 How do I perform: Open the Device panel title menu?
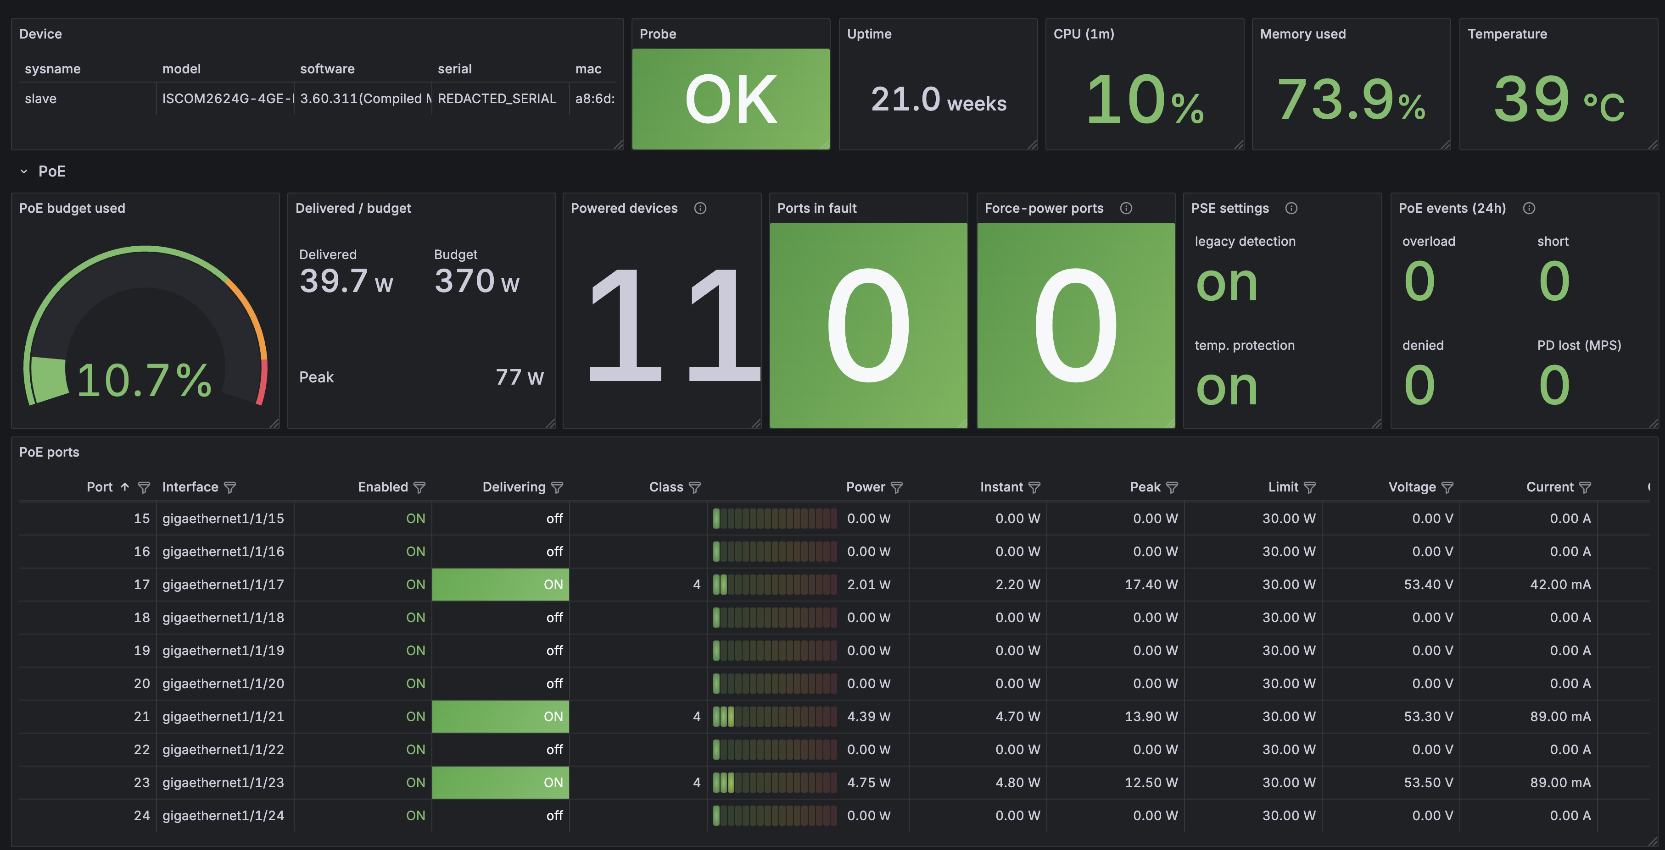point(40,33)
